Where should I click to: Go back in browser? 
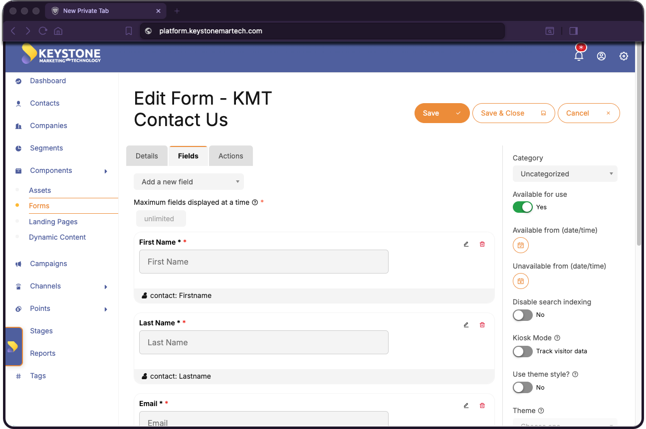13,31
